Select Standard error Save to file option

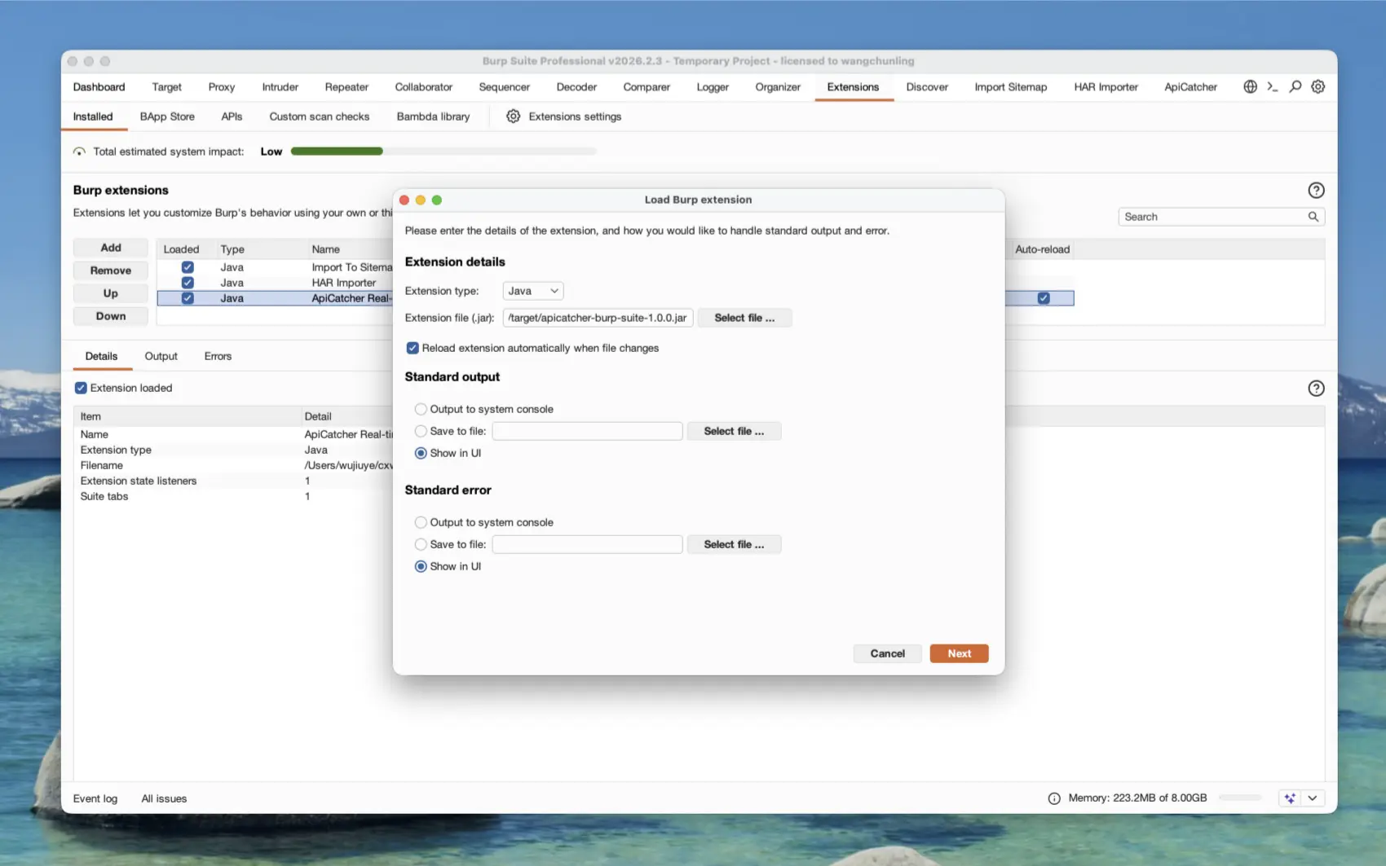coord(421,544)
